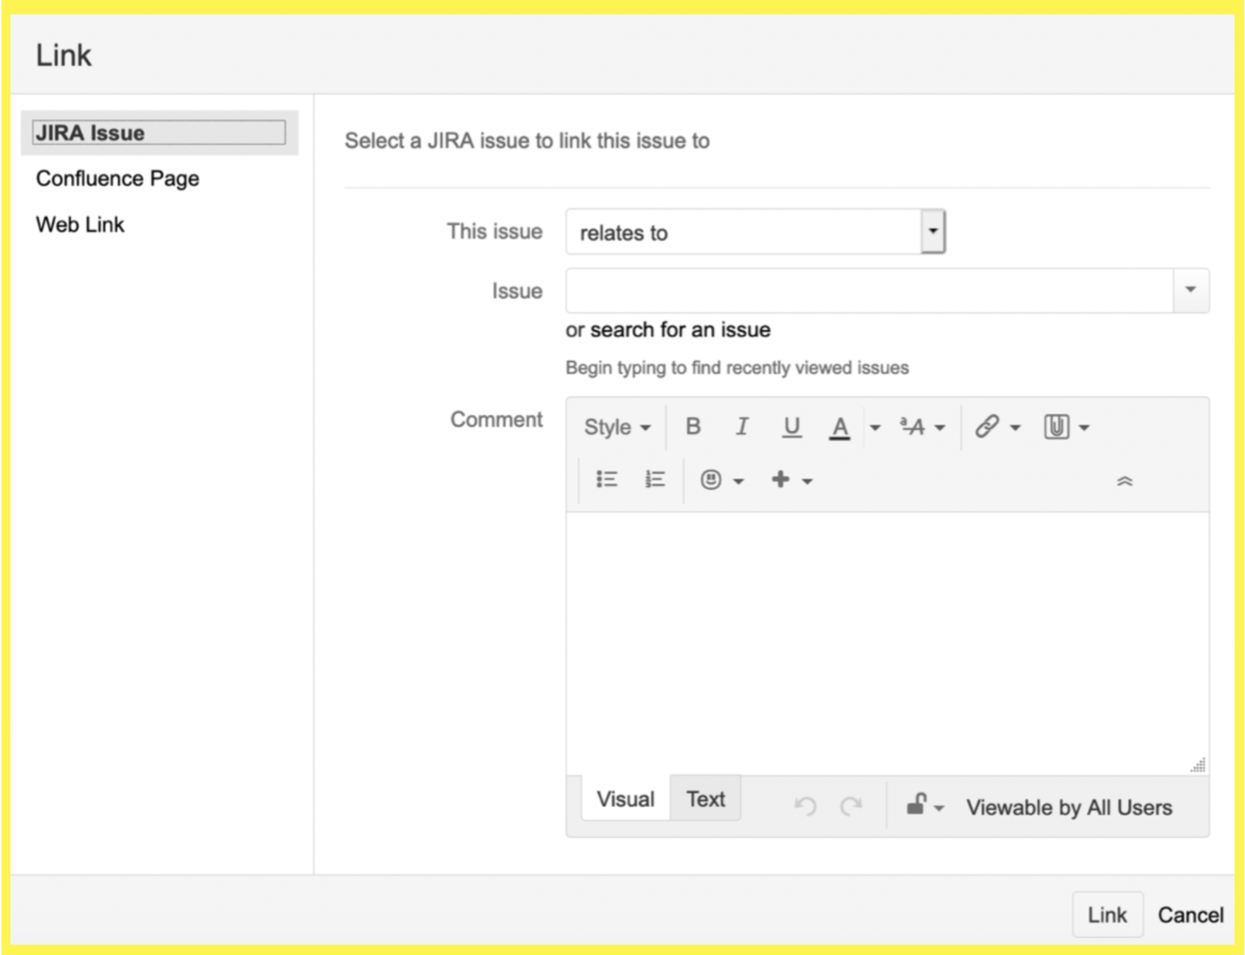Open the emoticon smiley picker
The width and height of the screenshot is (1245, 955).
pyautogui.click(x=710, y=479)
